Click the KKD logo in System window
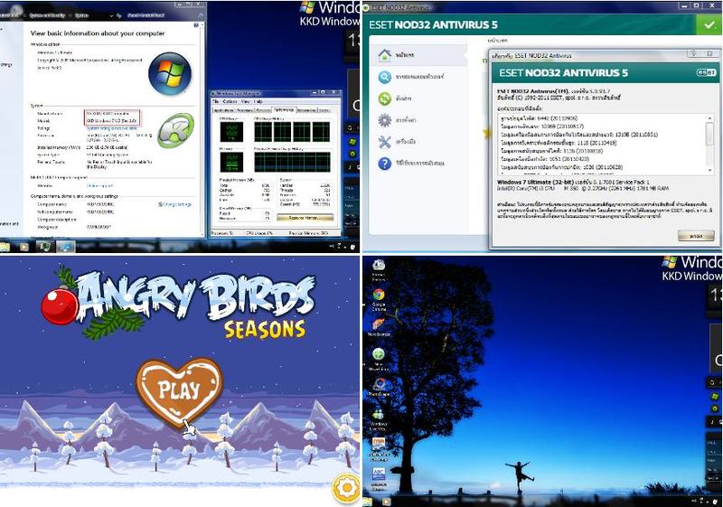The height and width of the screenshot is (507, 723). [175, 130]
